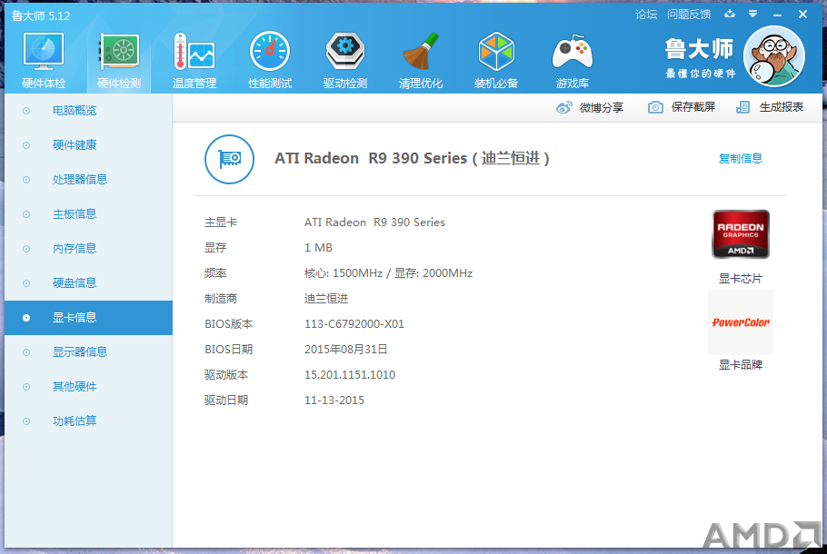Click driver date 11-13-2015
Viewport: 827px width, 554px height.
coord(334,401)
